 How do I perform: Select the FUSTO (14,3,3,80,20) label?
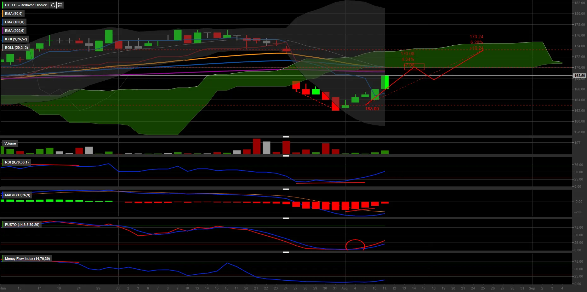click(x=22, y=225)
